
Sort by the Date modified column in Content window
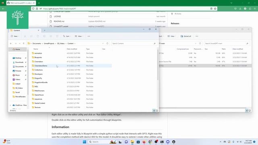click(72, 49)
